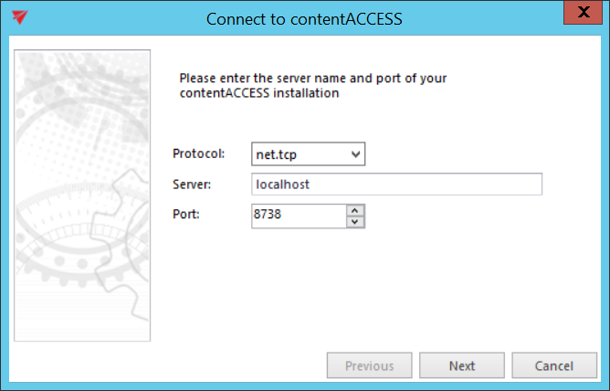610x391 pixels.
Task: Decrease the Port with down arrow
Action: (x=355, y=220)
